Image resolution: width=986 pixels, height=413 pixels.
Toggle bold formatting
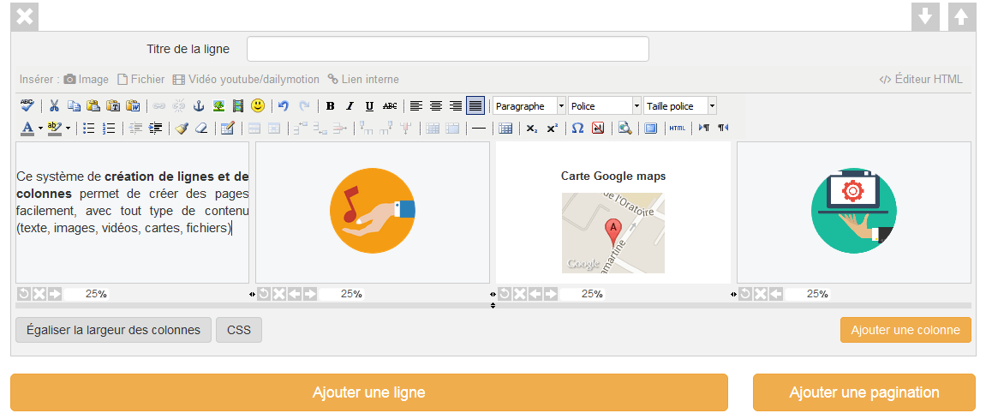pyautogui.click(x=330, y=106)
